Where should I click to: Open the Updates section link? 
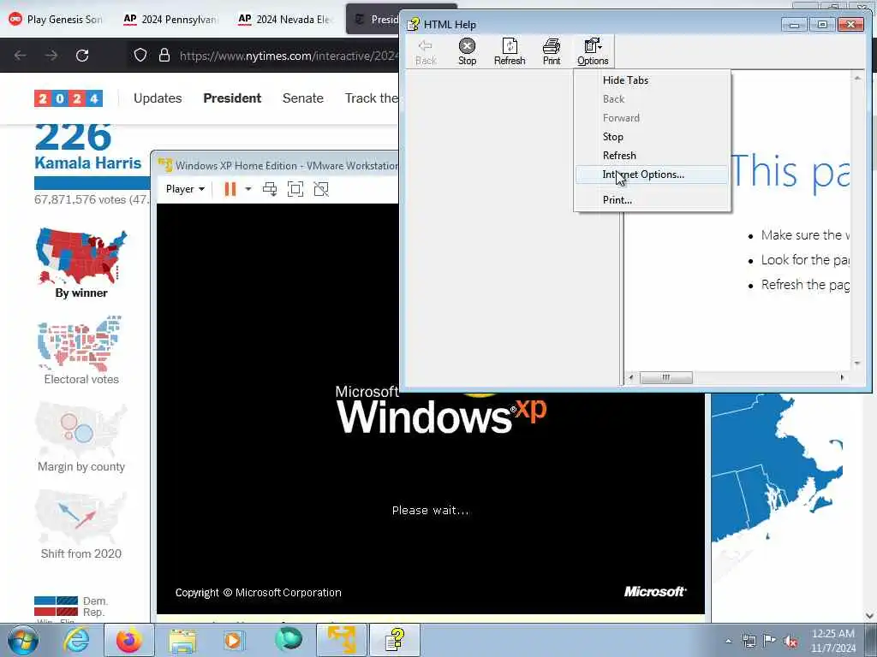click(158, 98)
